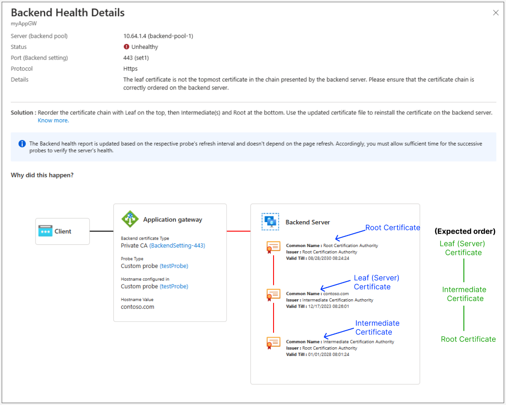The height and width of the screenshot is (405, 506).
Task: Open the BackendSetting-443 link
Action: coord(177,246)
